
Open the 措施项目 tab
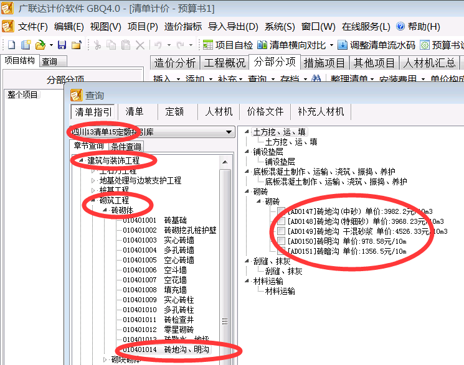pos(324,63)
